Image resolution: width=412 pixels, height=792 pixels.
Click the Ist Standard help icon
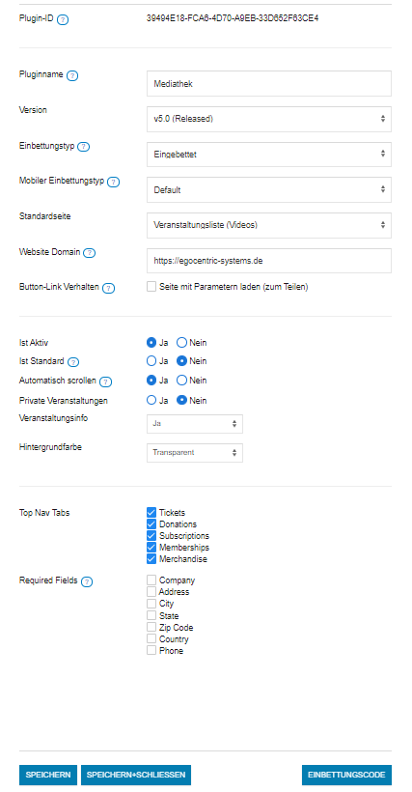[73, 362]
